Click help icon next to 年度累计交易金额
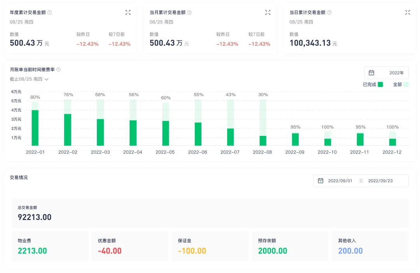 coord(49,12)
